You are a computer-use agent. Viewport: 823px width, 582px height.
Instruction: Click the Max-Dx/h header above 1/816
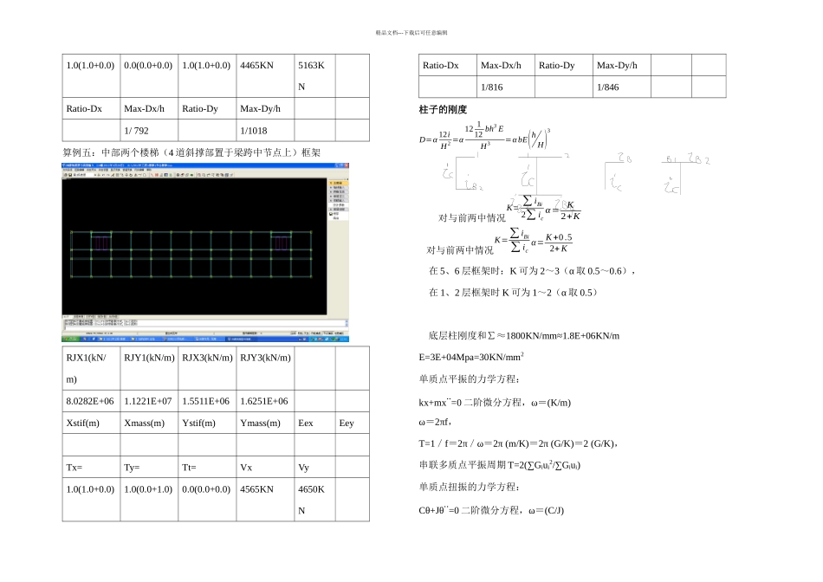501,65
